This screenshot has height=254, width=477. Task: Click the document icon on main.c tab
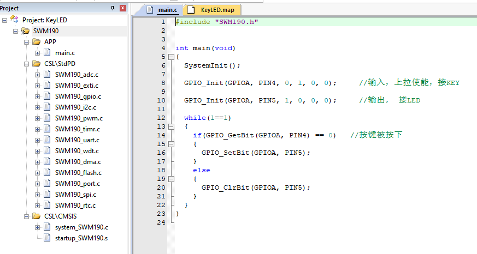coord(150,10)
